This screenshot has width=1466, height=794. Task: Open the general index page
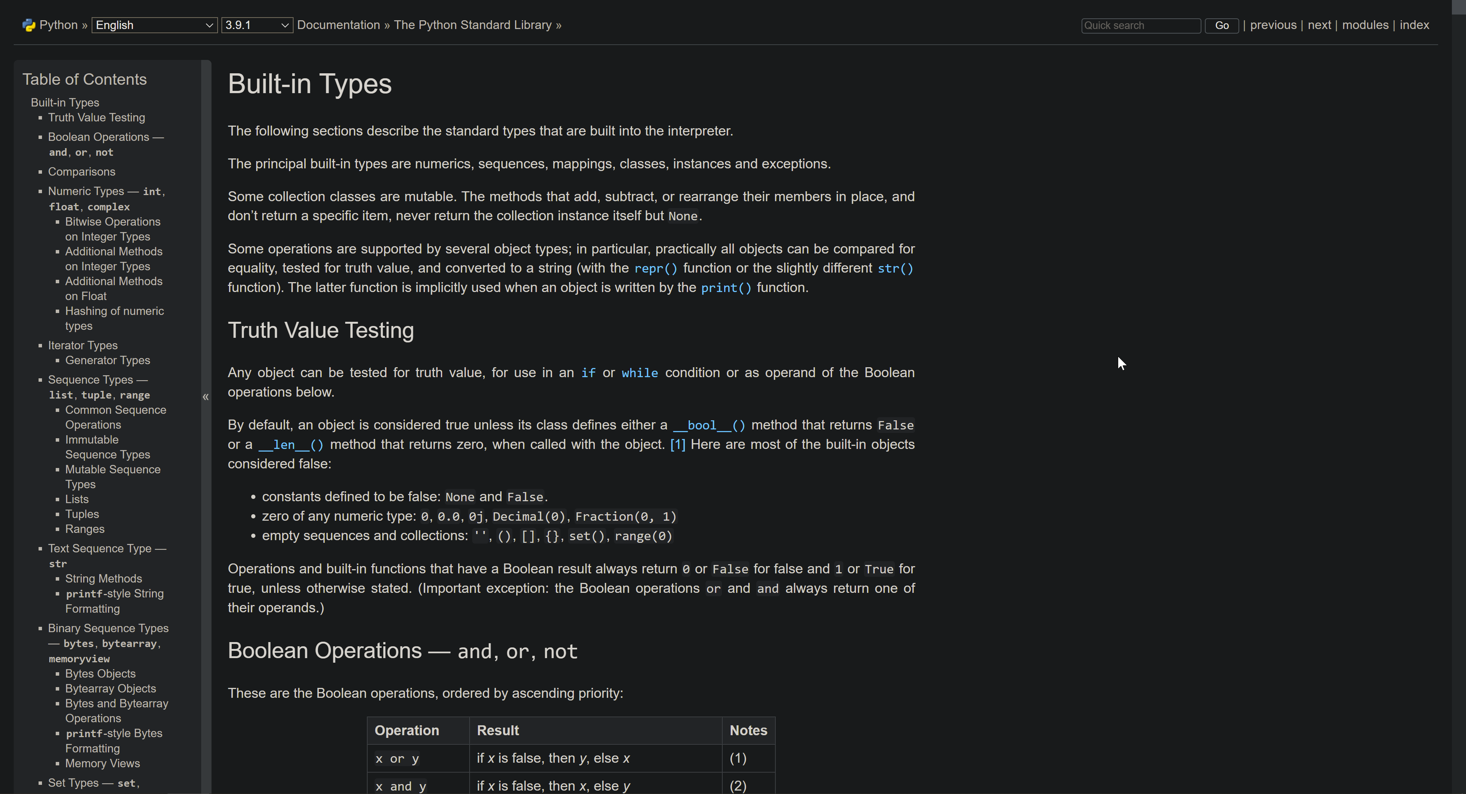click(1414, 25)
